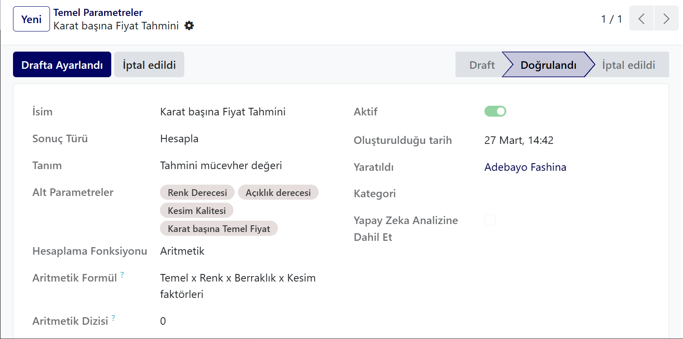Open the gear actions menu
The image size is (683, 339).
(x=189, y=26)
